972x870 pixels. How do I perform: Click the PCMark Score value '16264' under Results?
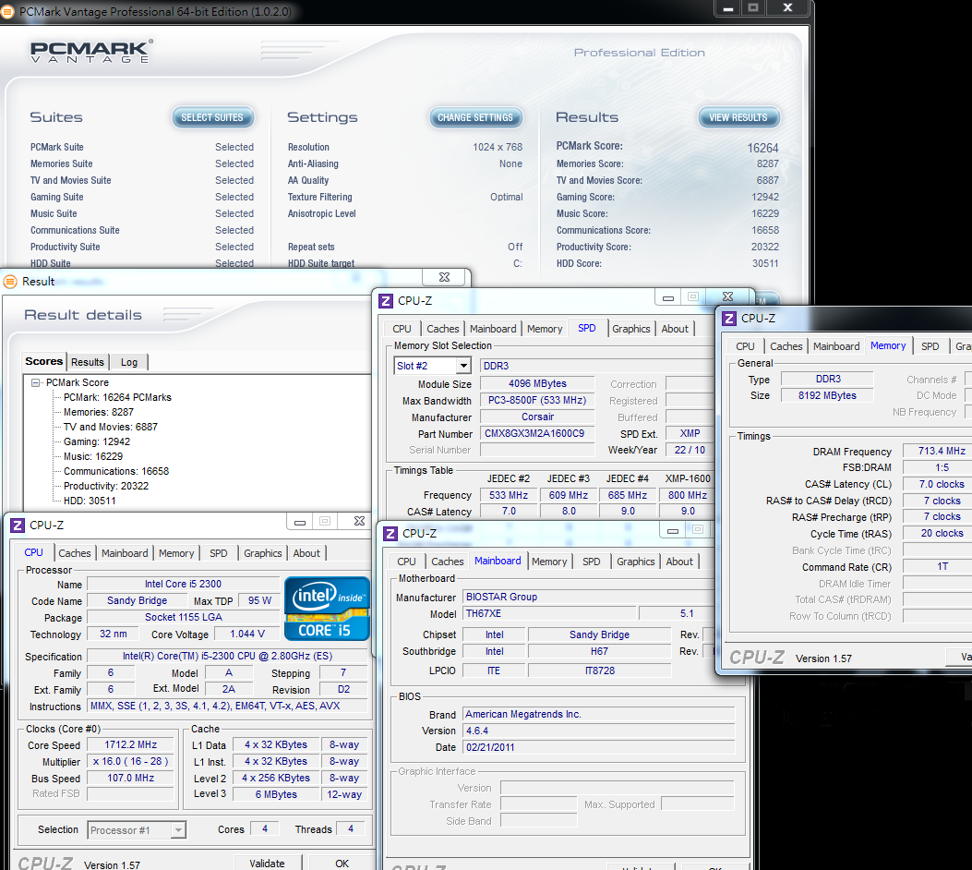[x=762, y=148]
